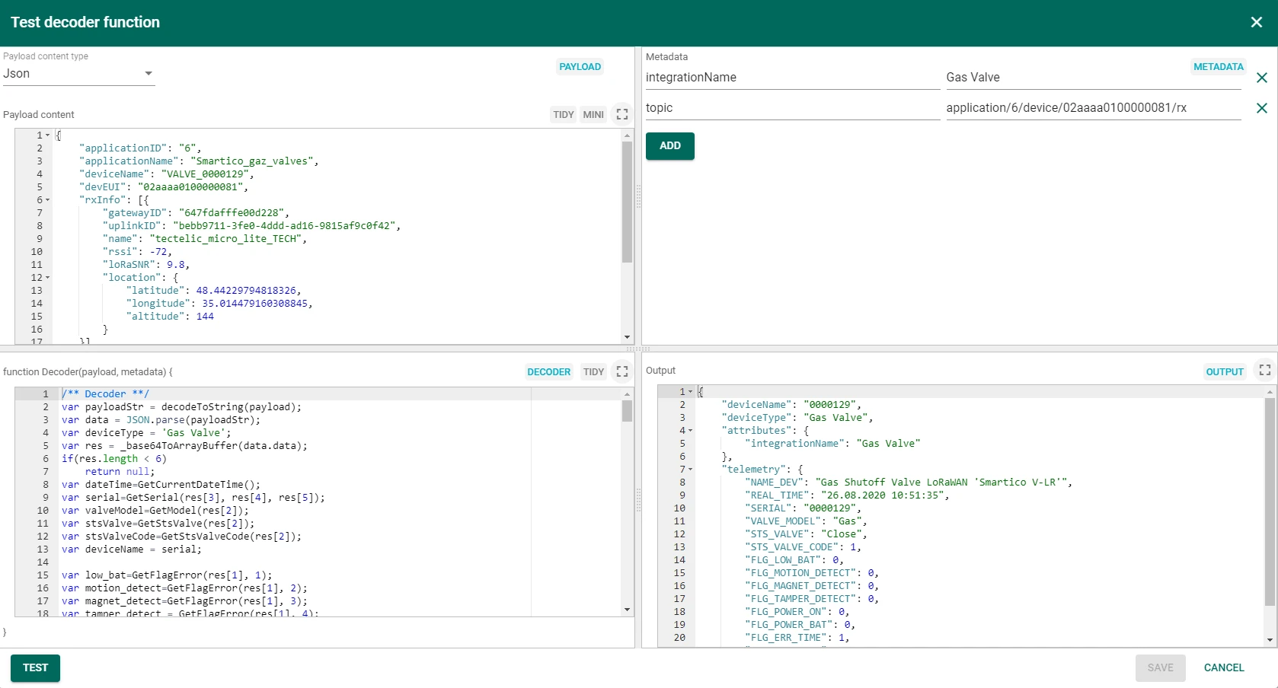Viewport: 1278px width, 688px height.
Task: Click the "NAME_DEV" output line
Action: 909,483
